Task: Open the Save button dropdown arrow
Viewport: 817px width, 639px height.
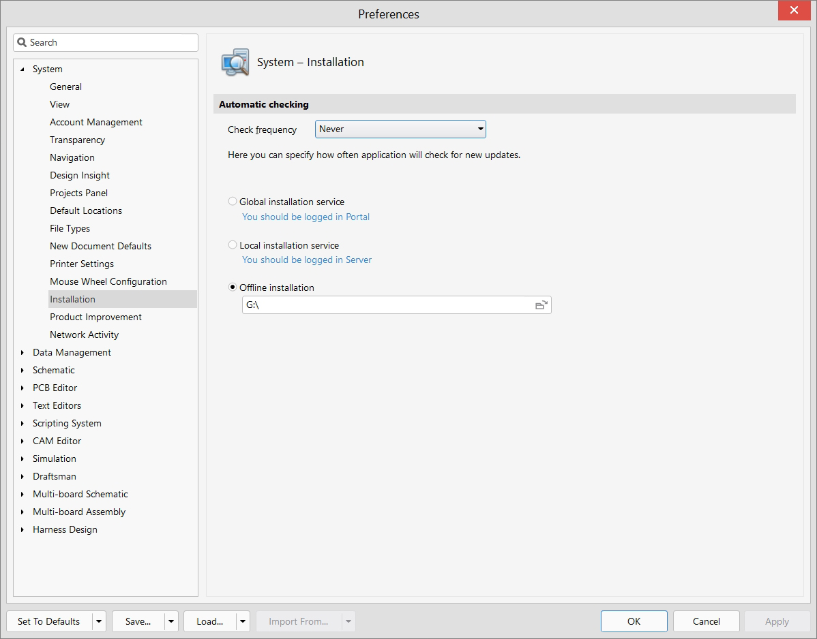Action: (x=171, y=621)
